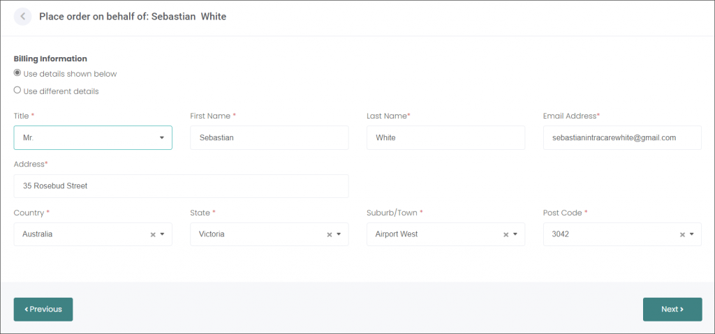Viewport: 715px width, 334px height.
Task: Click the Address field with 35 Rosebud Street
Action: coord(181,186)
